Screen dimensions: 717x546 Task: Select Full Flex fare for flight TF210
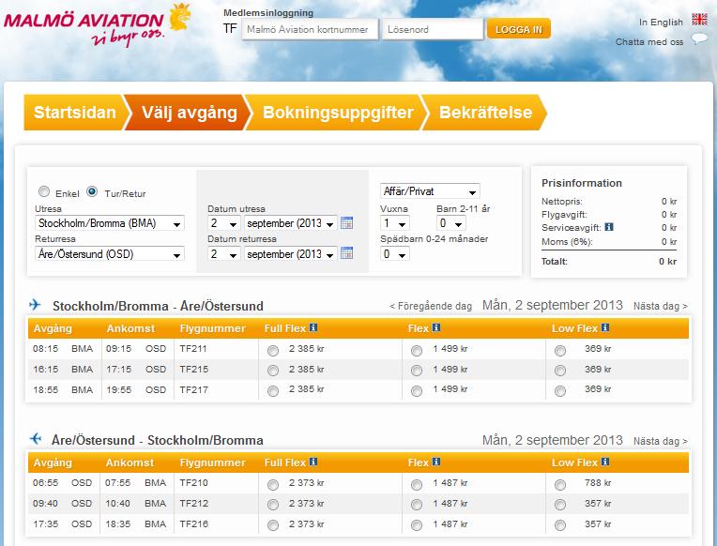[273, 485]
